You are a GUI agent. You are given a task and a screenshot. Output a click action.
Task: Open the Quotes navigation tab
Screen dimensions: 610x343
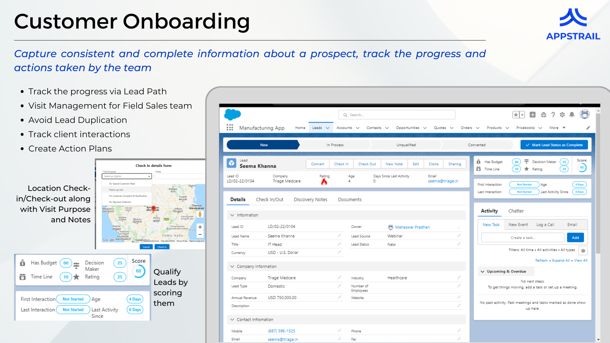440,128
